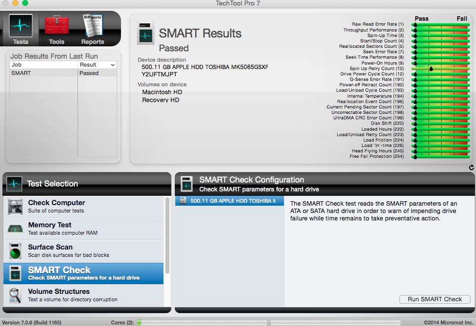Screen dimensions: 476x326
Task: Click the SMART Check Configuration header icon
Action: click(x=187, y=184)
